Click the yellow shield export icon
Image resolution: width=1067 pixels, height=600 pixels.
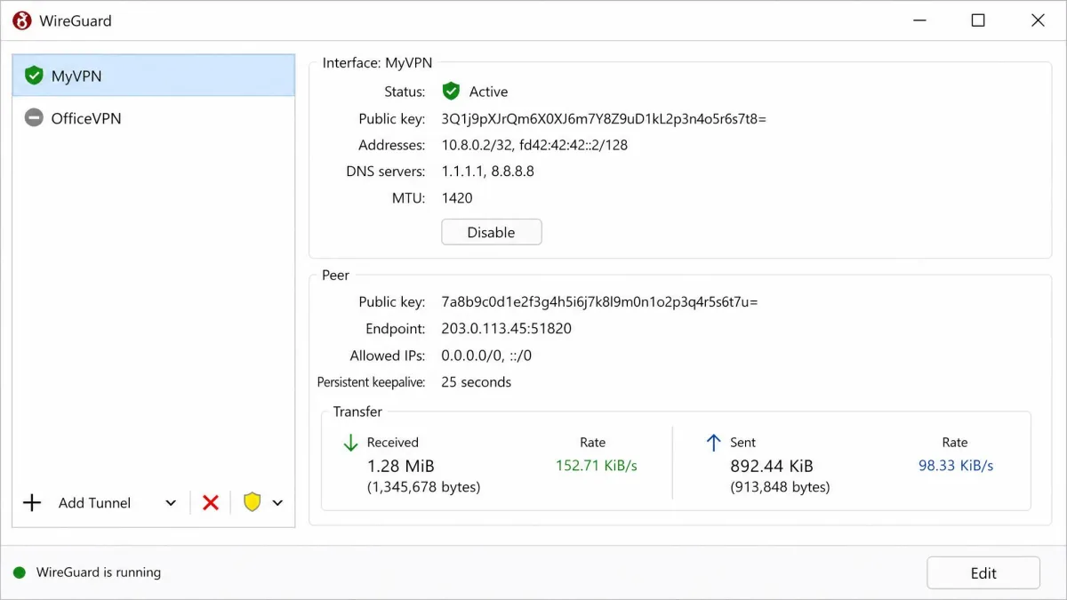click(x=253, y=502)
